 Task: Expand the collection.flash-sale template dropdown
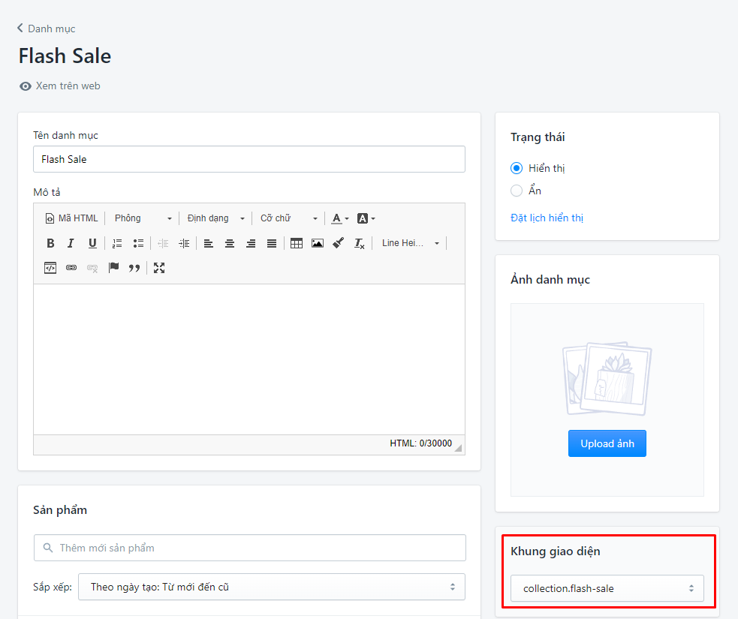607,588
